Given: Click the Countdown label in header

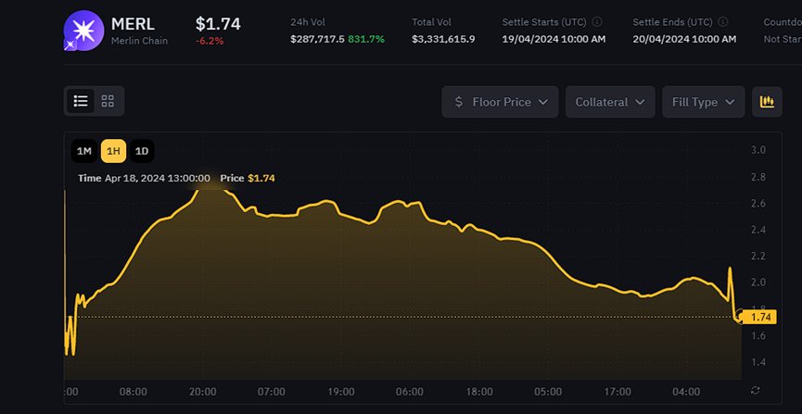Looking at the screenshot, I should tap(782, 21).
